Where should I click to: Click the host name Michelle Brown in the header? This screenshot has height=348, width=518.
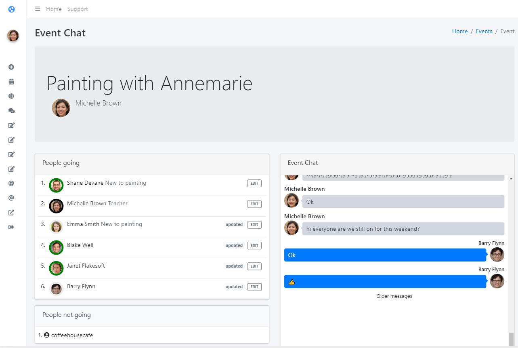coord(99,103)
